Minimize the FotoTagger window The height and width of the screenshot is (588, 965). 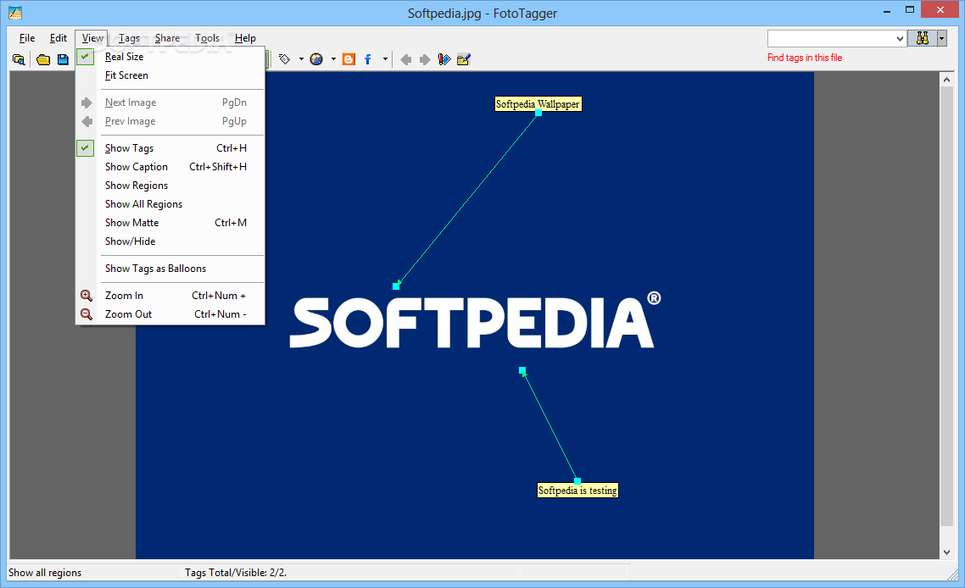[x=887, y=10]
